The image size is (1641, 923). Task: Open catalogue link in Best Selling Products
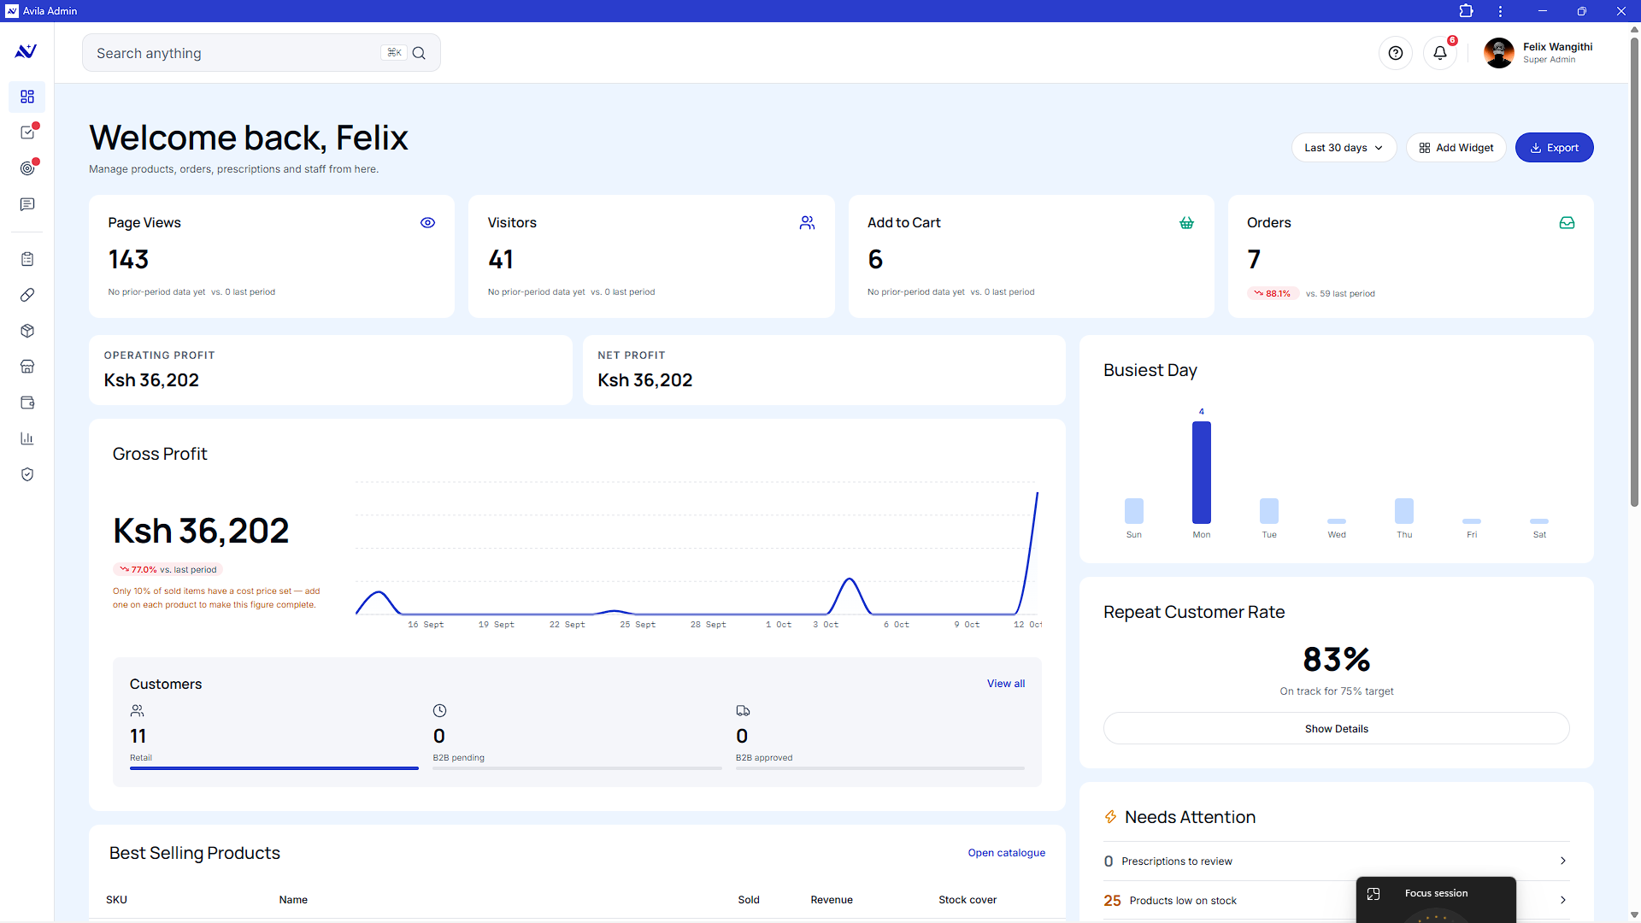pyautogui.click(x=1007, y=853)
